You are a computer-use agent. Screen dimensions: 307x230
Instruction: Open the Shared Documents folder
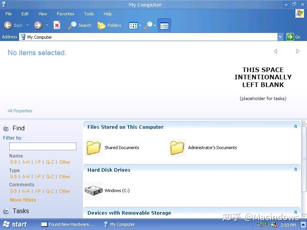[94, 147]
